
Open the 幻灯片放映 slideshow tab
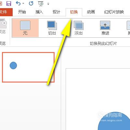114,12
